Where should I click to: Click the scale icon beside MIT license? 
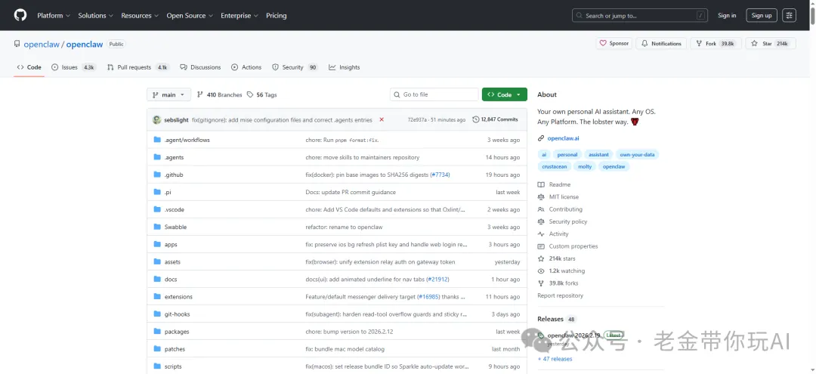tap(541, 197)
